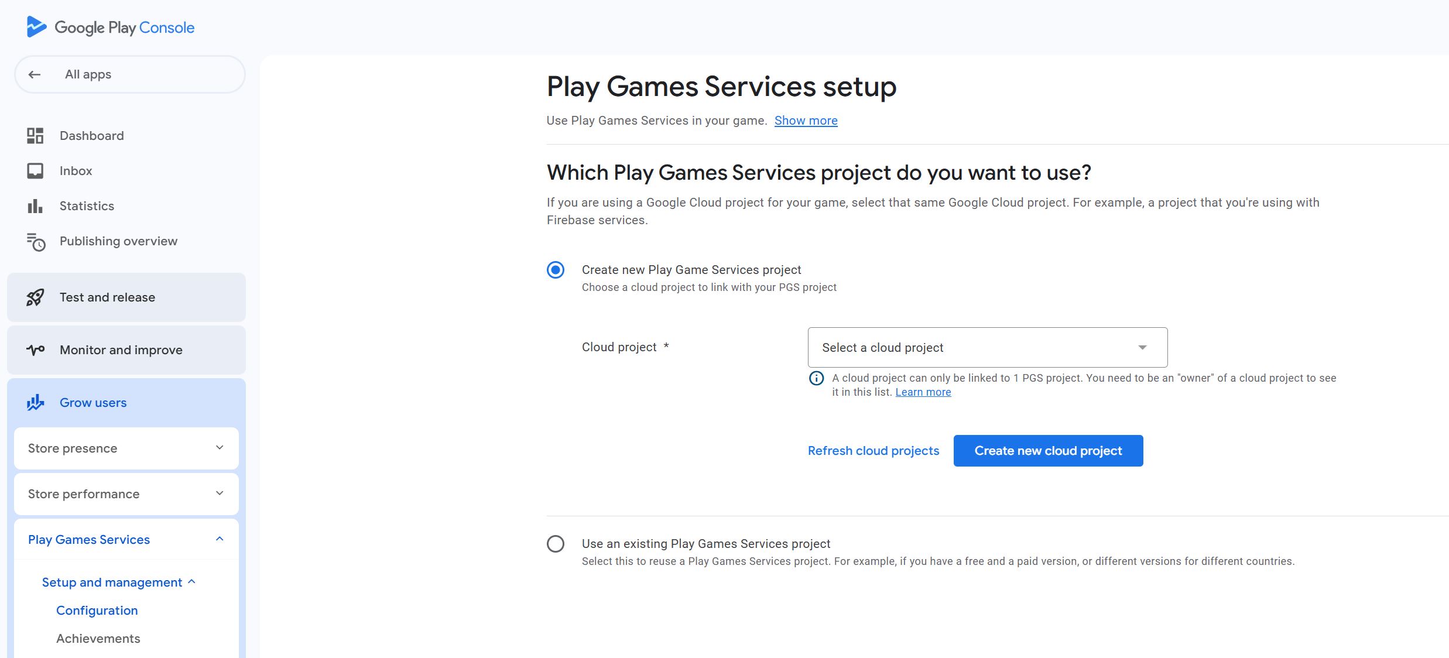
Task: Open Dashboard via its grid icon
Action: point(35,136)
